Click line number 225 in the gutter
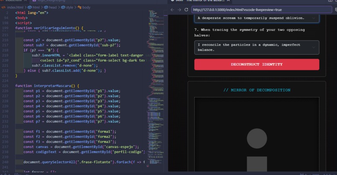 (x=5, y=86)
